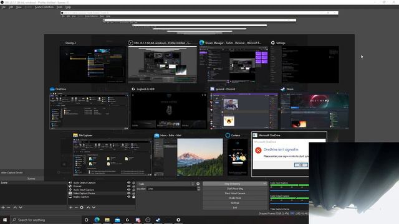This screenshot has height=224, width=399.
Task: Select the item named Scene in Scenes
Action: click(33, 182)
